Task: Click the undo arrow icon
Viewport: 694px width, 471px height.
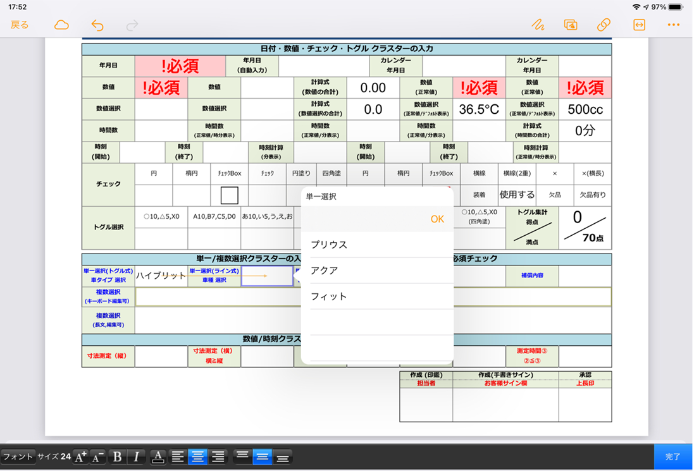Action: (97, 25)
